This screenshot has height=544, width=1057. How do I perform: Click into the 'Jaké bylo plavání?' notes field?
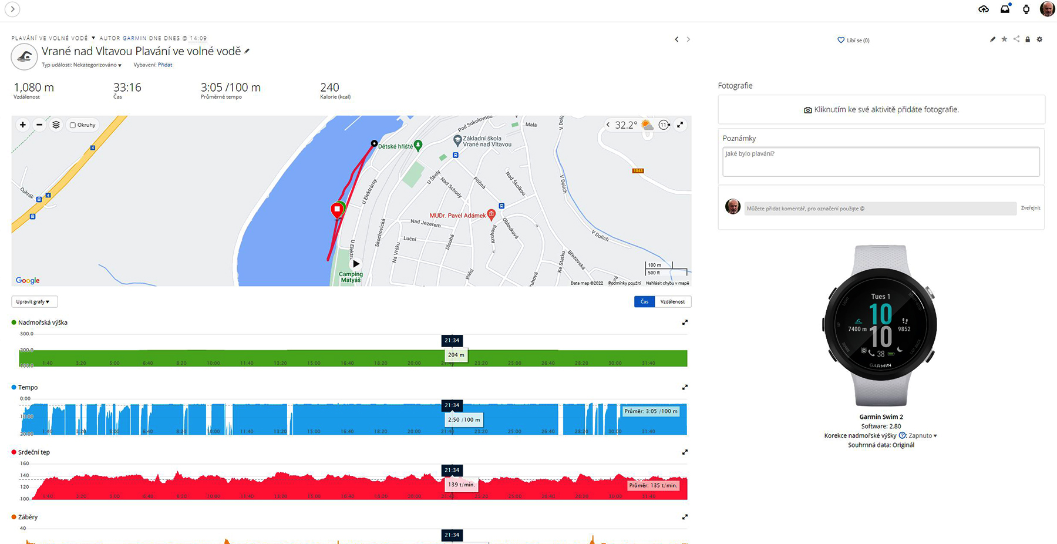[880, 162]
